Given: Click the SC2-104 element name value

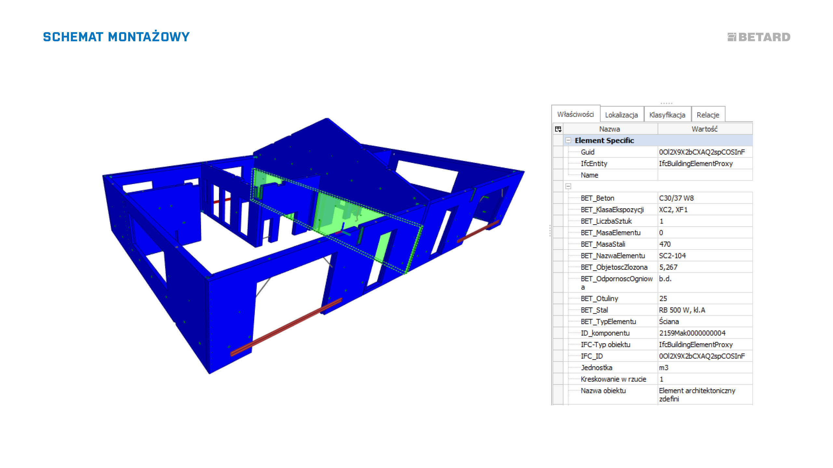Looking at the screenshot, I should click(672, 256).
